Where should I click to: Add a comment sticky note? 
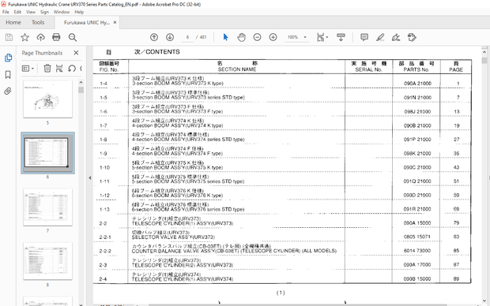click(364, 37)
